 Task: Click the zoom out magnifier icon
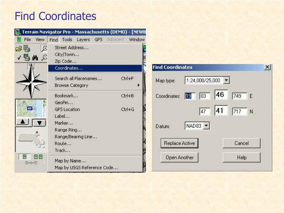(x=44, y=57)
